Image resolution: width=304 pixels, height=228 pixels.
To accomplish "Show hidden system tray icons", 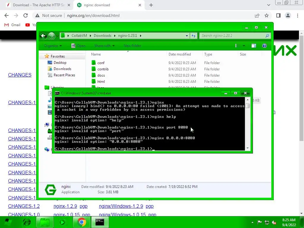I will pos(252,222).
